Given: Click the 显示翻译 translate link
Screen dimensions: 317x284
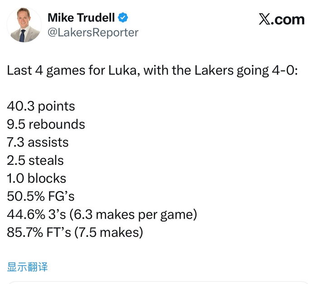Looking at the screenshot, I should click(x=28, y=267).
